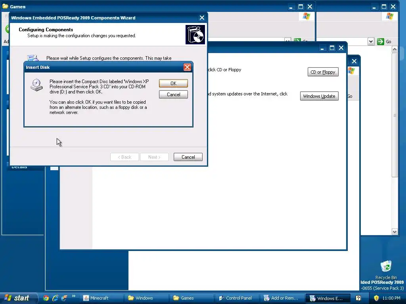406x304 pixels.
Task: Launch Chrome from the quick launch bar
Action: 46,298
